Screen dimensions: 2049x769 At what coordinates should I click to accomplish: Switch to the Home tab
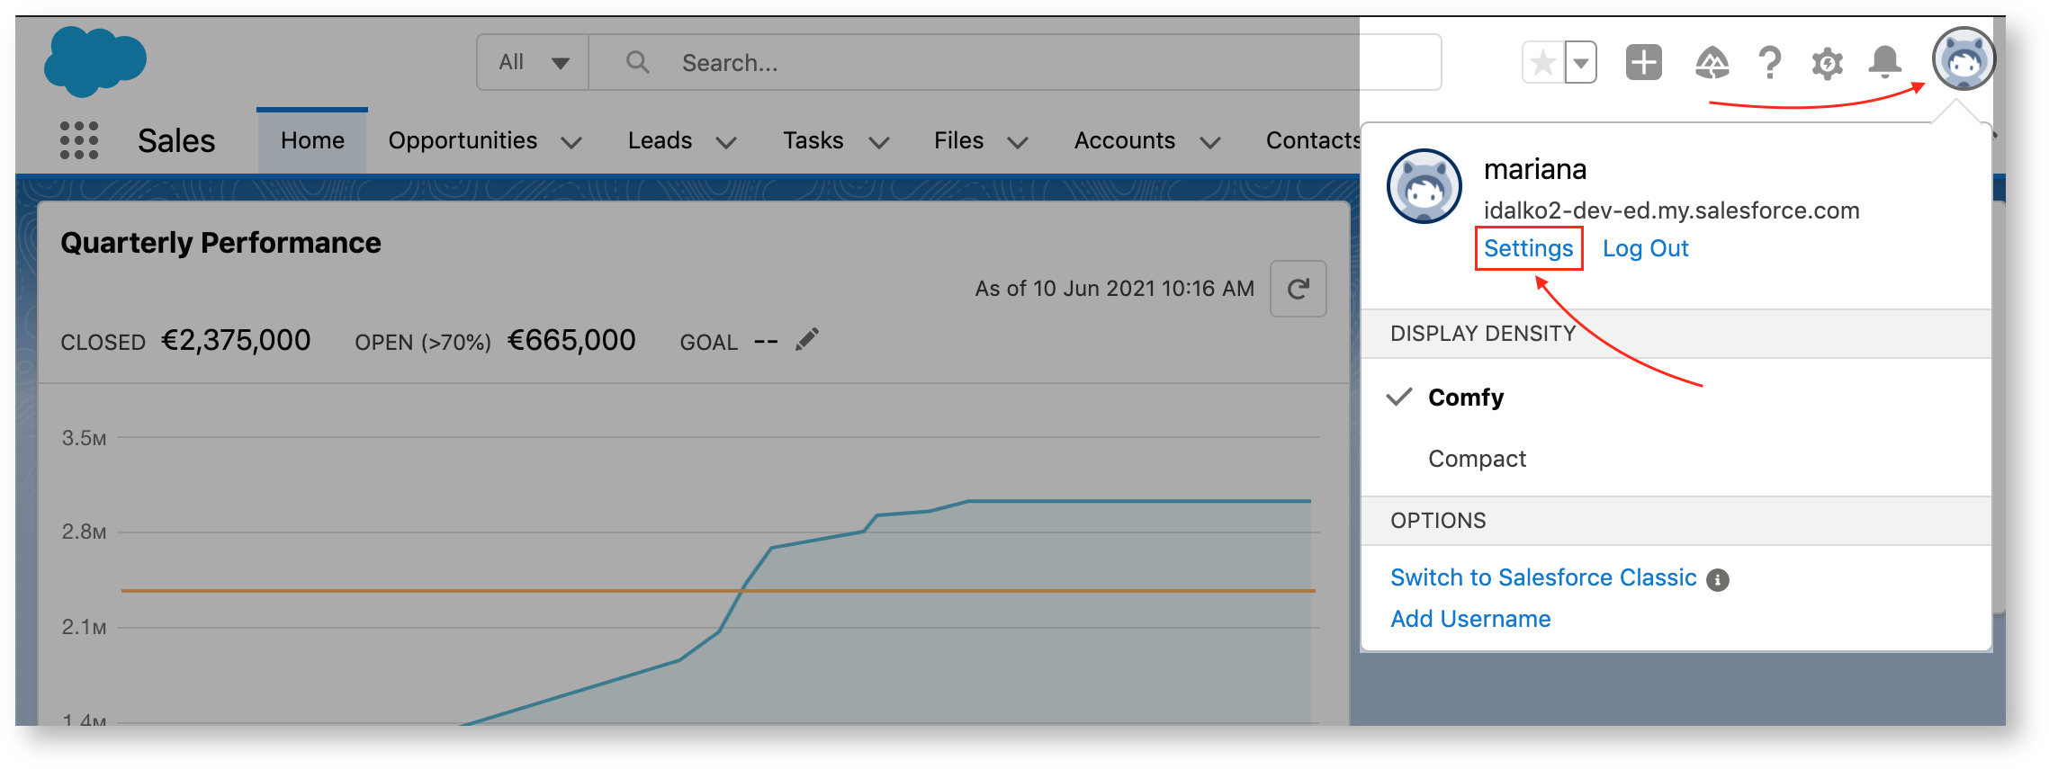coord(312,141)
